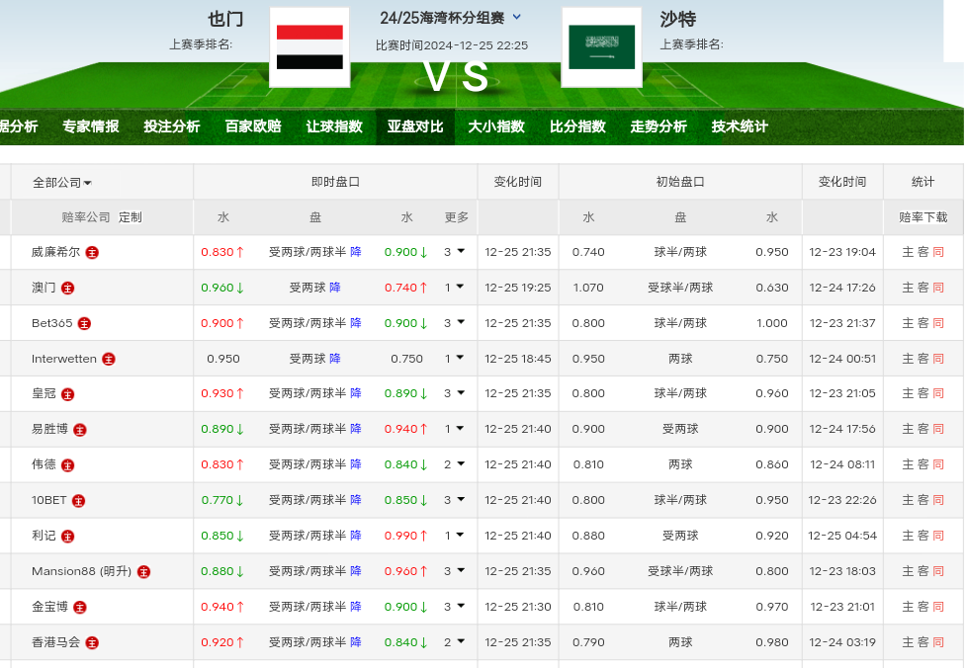
Task: Click 0.830 home odds for 威廉希尔
Action: pos(218,252)
